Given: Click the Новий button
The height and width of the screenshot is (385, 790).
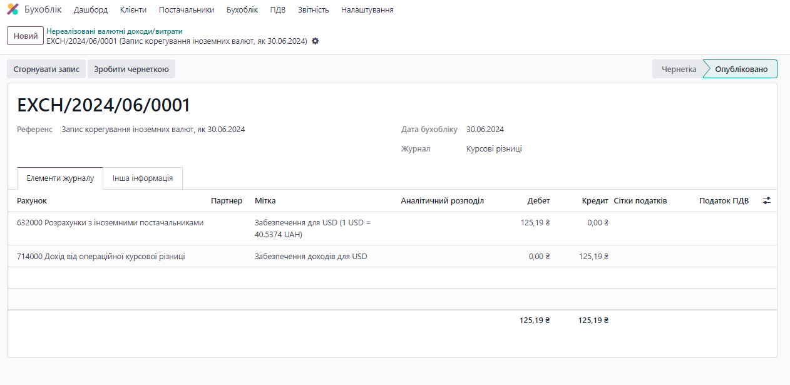Looking at the screenshot, I should (26, 36).
